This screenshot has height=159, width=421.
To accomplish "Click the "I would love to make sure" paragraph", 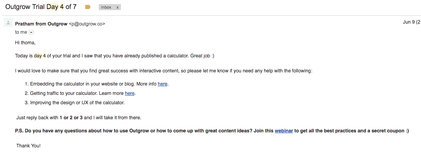I will 163,71.
